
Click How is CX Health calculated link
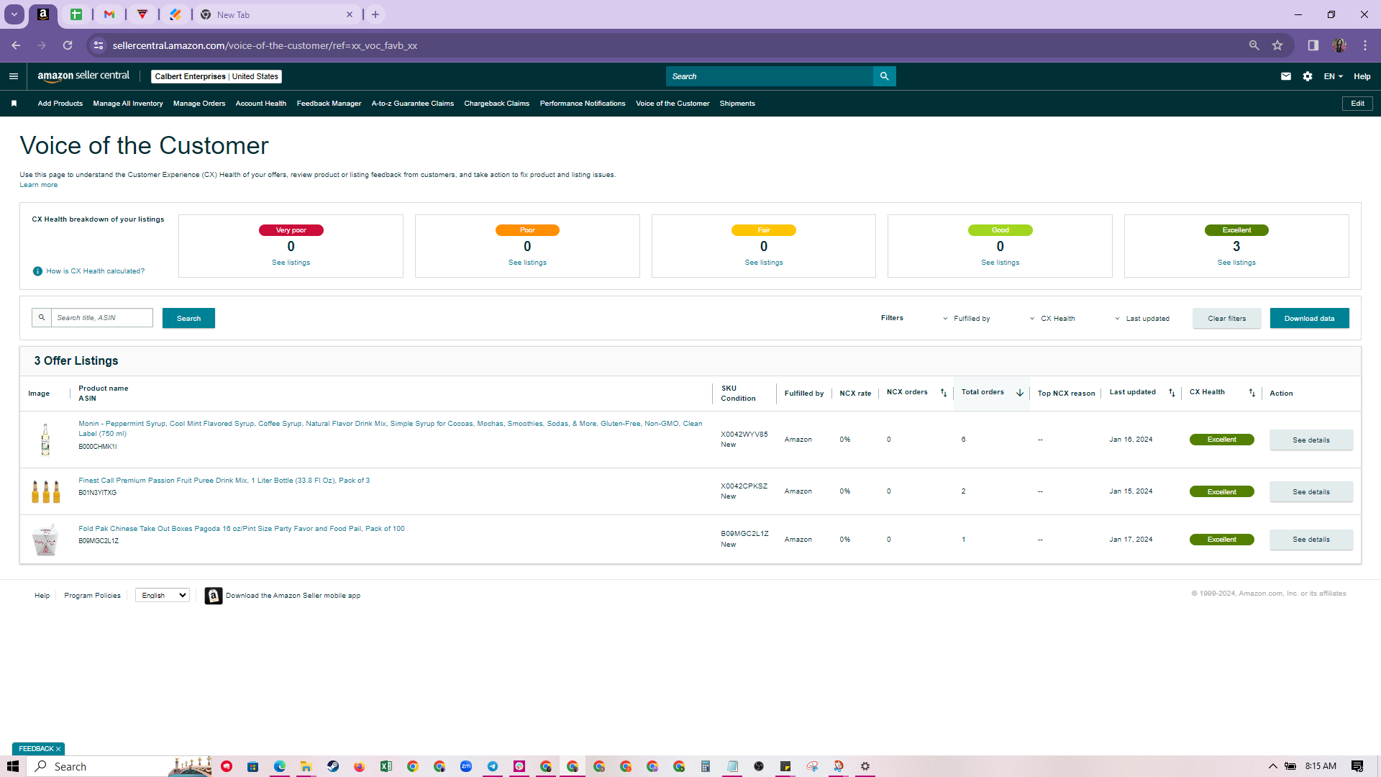coord(96,271)
